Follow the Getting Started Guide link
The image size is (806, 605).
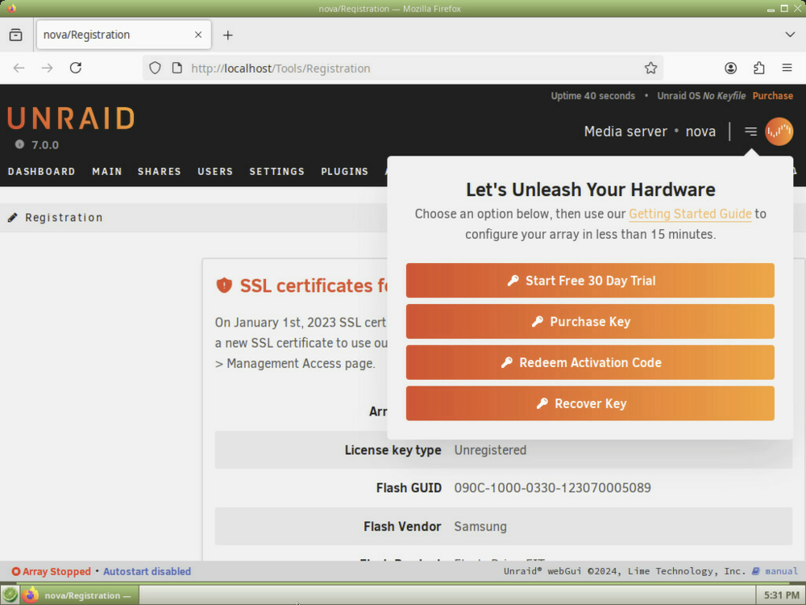[x=690, y=214]
